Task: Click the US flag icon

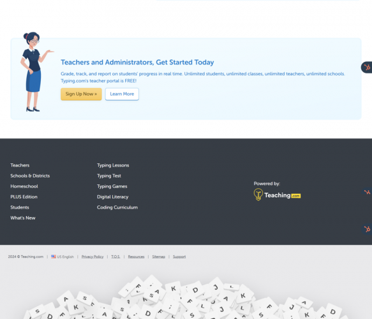Action: (x=54, y=256)
